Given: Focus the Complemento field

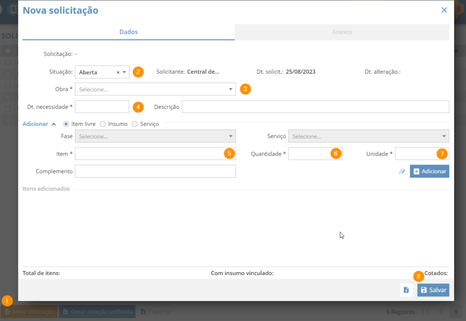Looking at the screenshot, I should point(155,171).
